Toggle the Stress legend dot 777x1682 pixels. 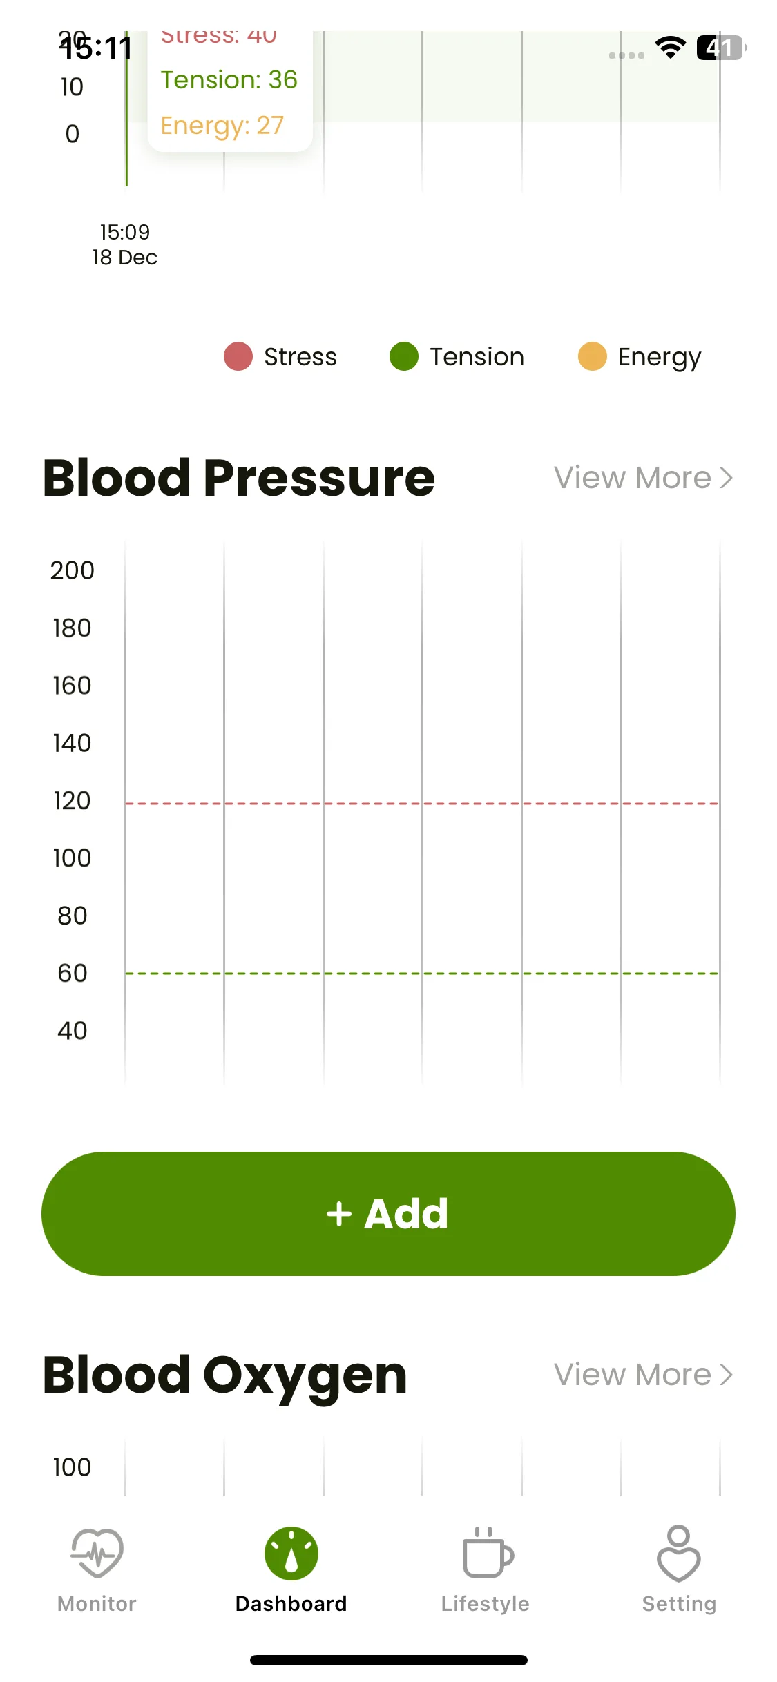point(238,356)
